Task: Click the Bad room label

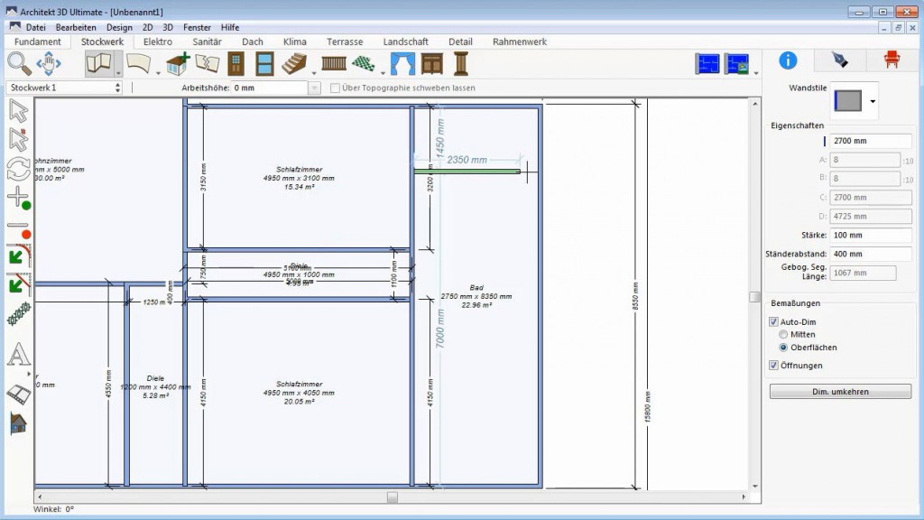Action: (476, 296)
